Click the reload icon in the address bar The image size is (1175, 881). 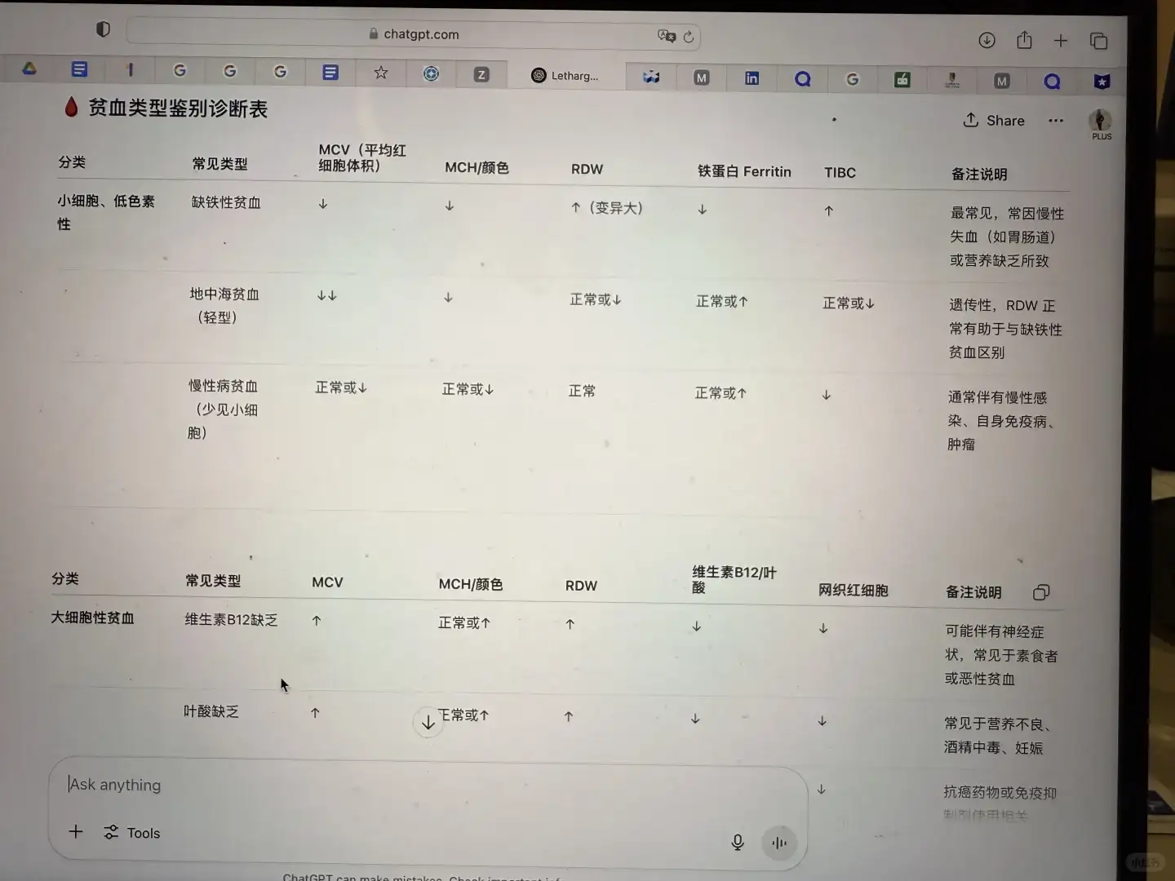[x=689, y=36]
